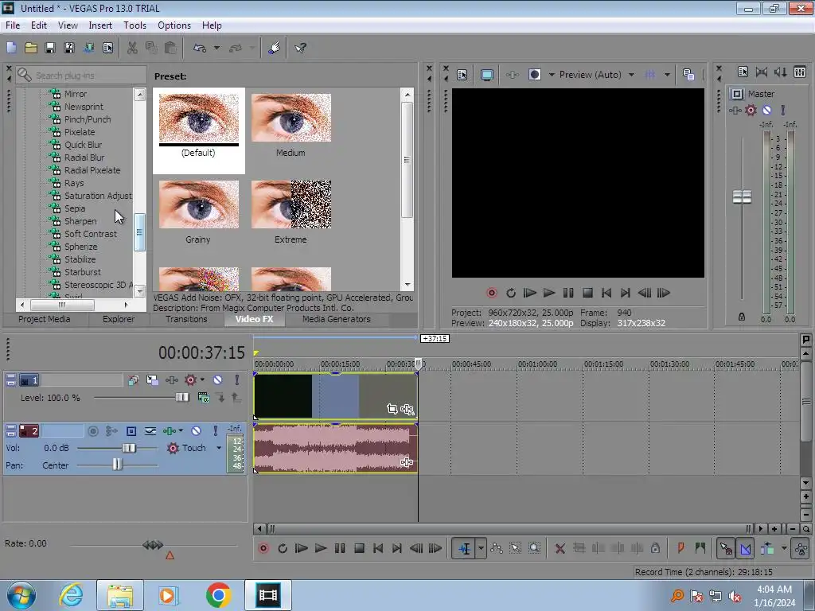The width and height of the screenshot is (815, 611).
Task: Click the Cut scissors icon
Action: click(x=132, y=48)
